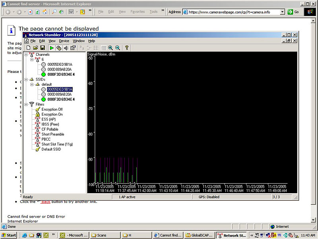
Task: Toggle the auto-configure gears icon
Action: click(x=59, y=48)
